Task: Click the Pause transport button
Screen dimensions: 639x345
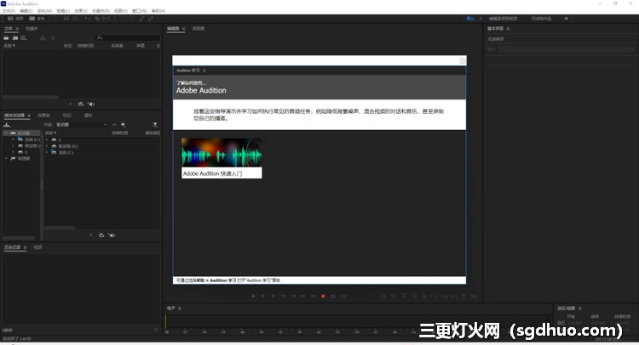Action: (273, 297)
